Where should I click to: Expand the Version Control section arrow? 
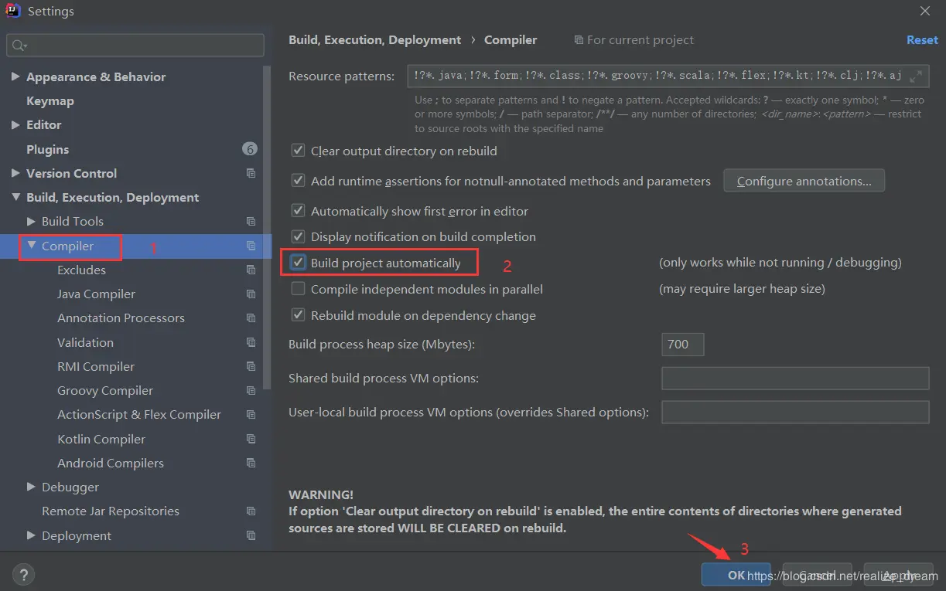tap(15, 173)
